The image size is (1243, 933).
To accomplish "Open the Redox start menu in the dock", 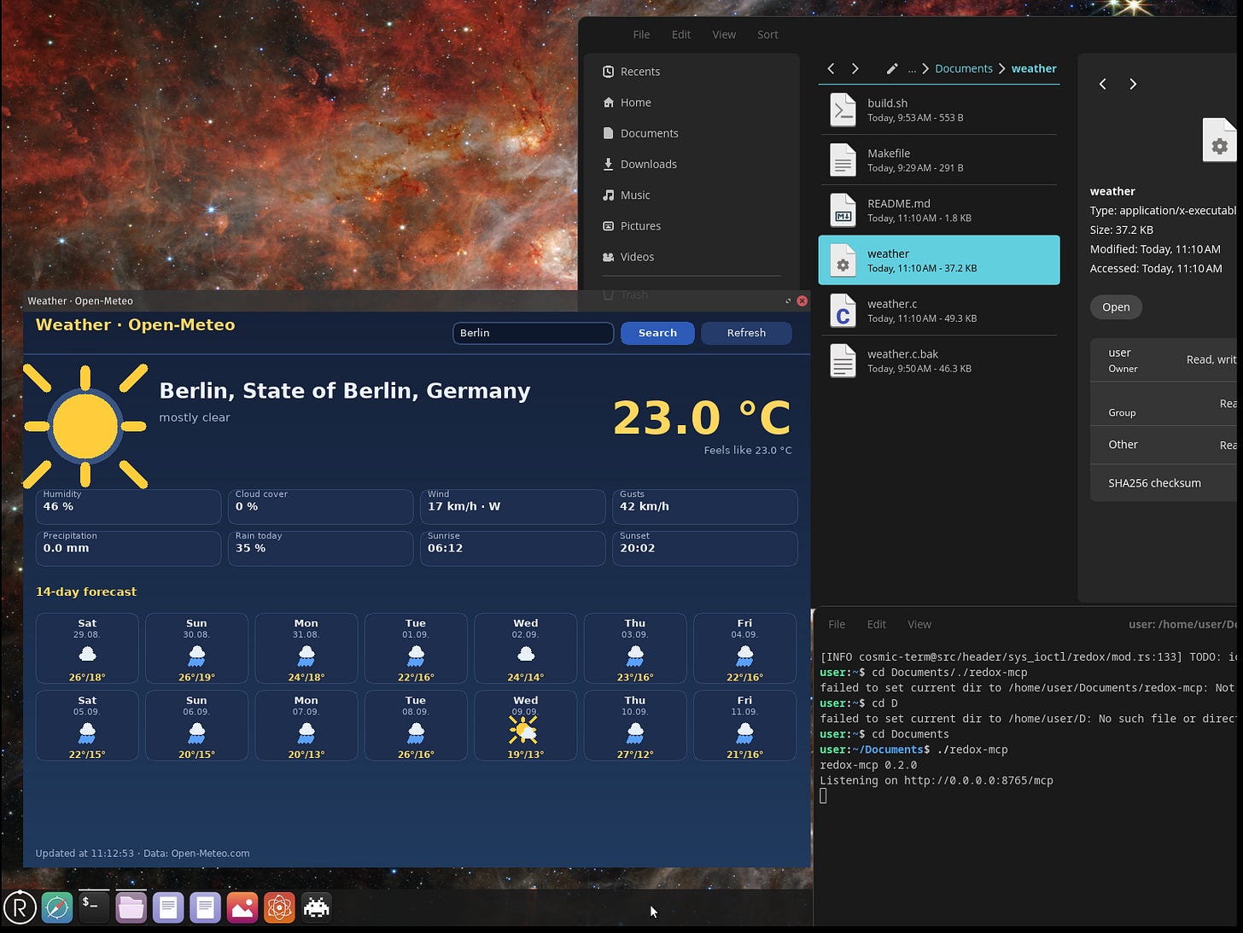I will 20,907.
